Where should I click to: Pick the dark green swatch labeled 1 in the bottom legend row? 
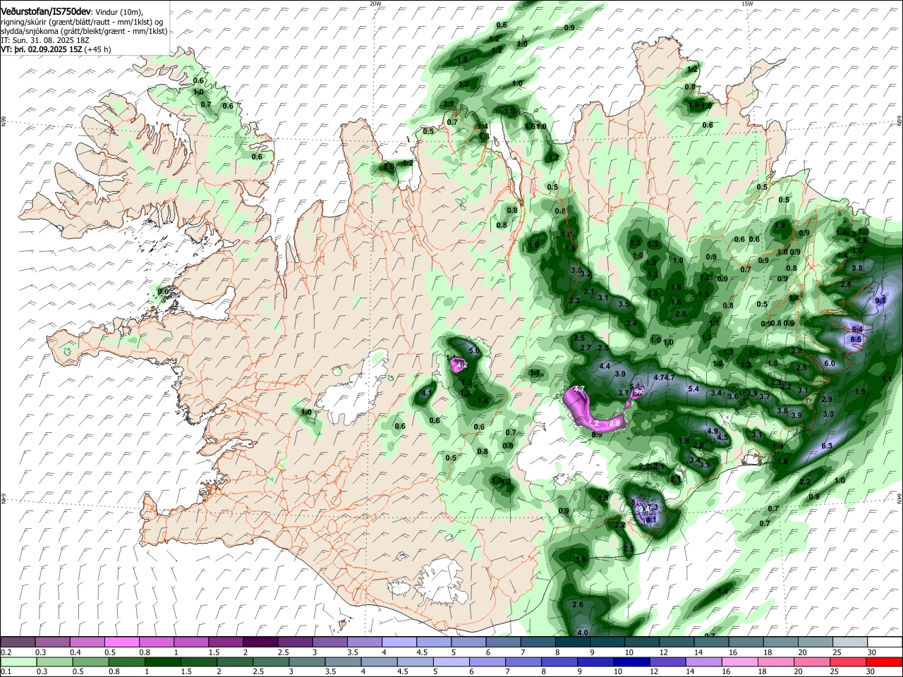[162, 661]
